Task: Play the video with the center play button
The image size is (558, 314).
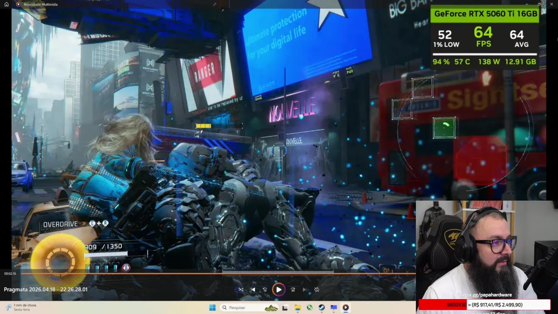Action: coord(279,289)
